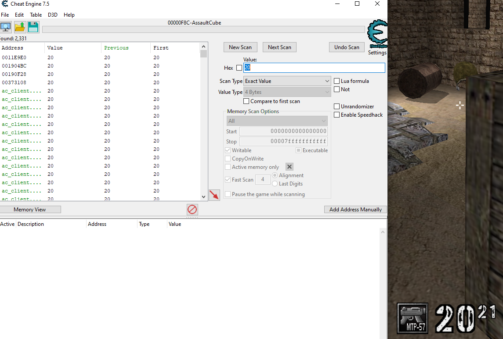
Task: Clear address list with red no-entry icon
Action: (192, 210)
